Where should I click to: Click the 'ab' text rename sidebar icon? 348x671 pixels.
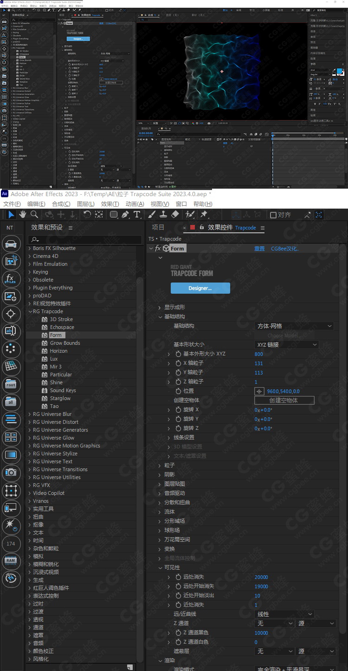(11, 332)
